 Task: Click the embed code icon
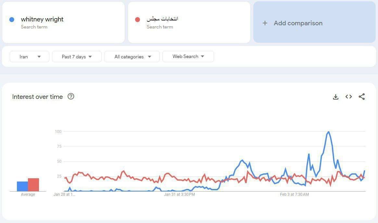[348, 97]
